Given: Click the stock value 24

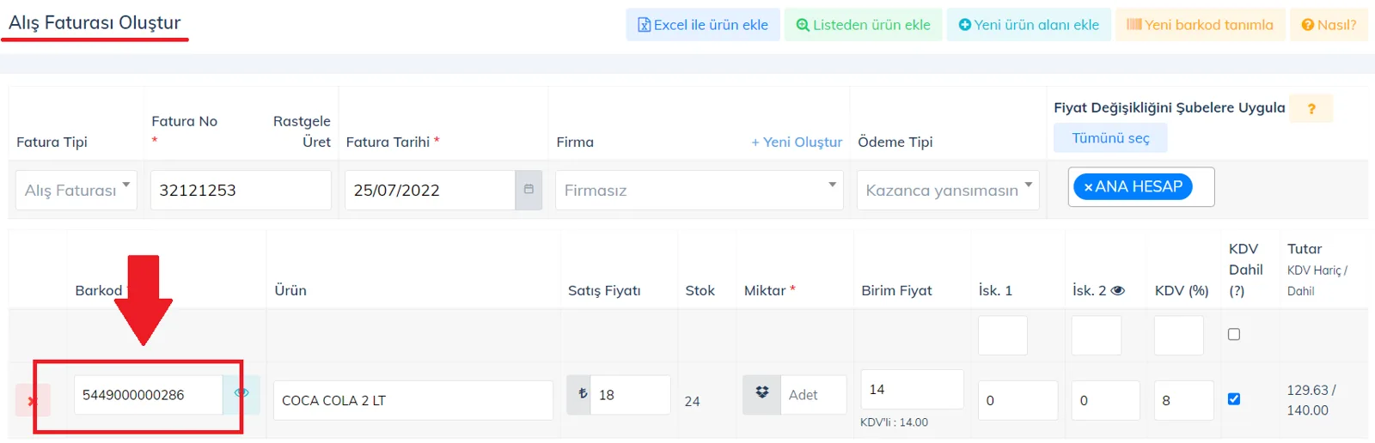Looking at the screenshot, I should point(692,401).
